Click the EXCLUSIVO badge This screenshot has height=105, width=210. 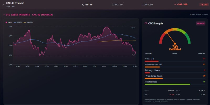[x=201, y=23]
